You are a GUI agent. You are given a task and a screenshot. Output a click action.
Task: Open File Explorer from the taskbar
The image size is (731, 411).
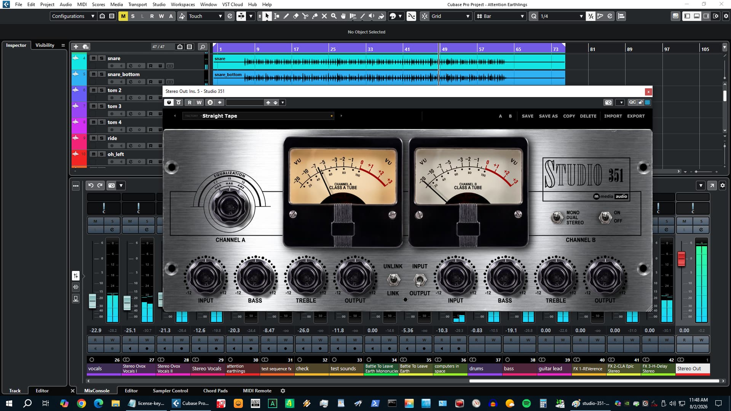click(115, 403)
